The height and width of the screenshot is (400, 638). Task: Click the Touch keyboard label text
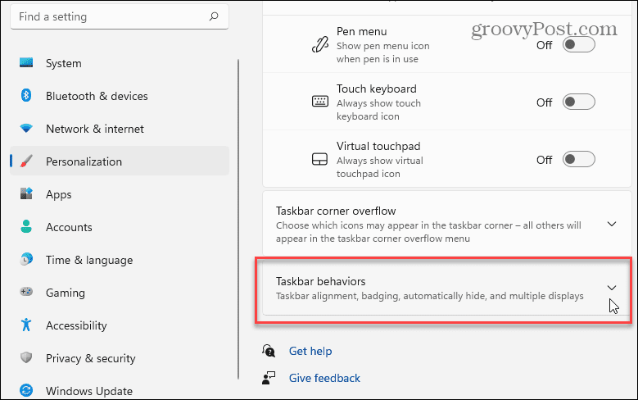pyautogui.click(x=377, y=89)
